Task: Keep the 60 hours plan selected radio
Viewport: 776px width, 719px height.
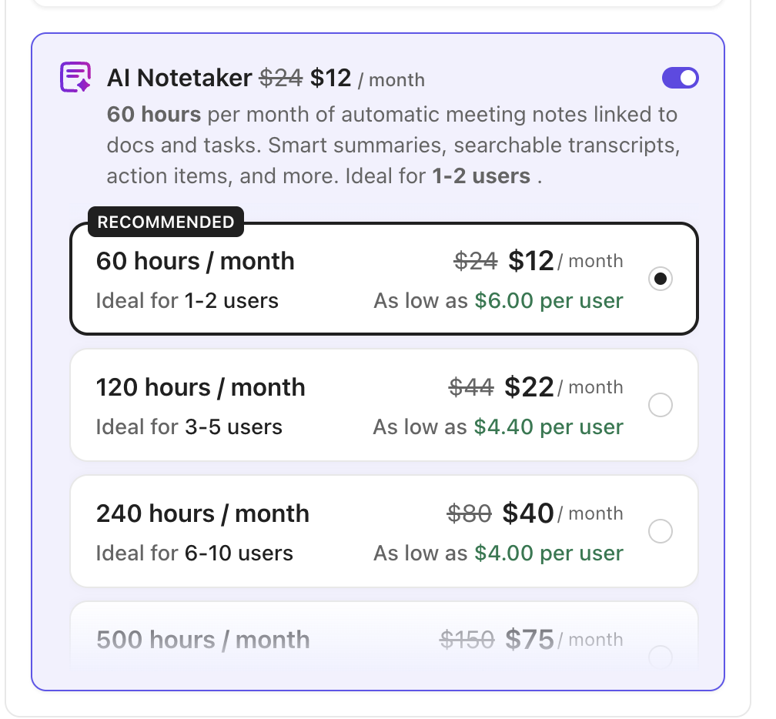Action: [x=660, y=279]
